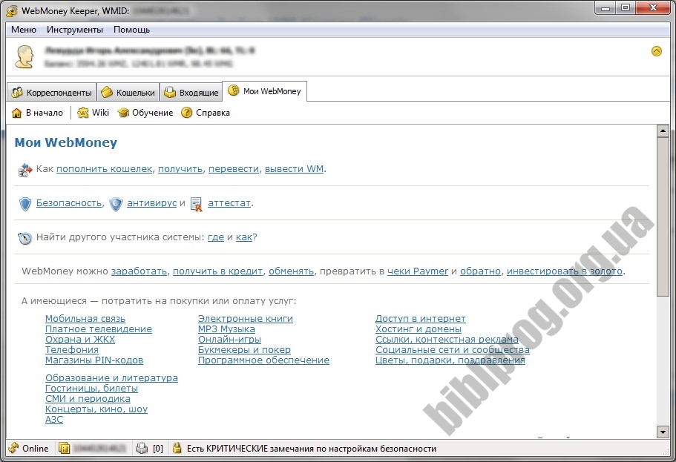
Task: Open the Wiki toolbar icon
Action: pos(83,113)
